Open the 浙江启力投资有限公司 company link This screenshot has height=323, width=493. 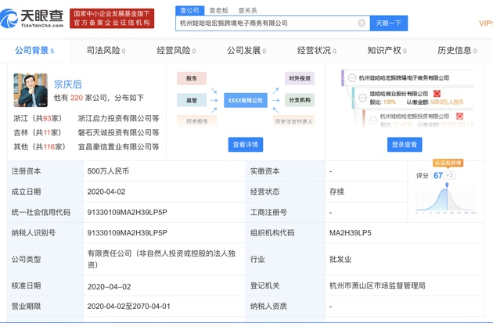(x=118, y=118)
